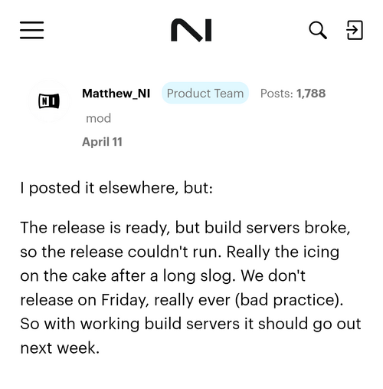
Task: Click the 'I posted it elsewhere, but:' line
Action: click(116, 188)
